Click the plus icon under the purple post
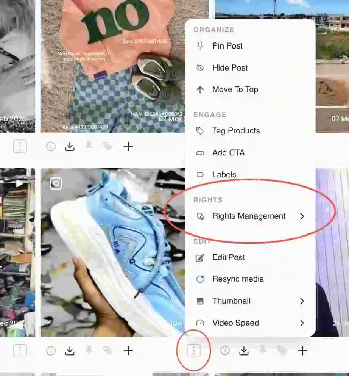 coord(302,351)
